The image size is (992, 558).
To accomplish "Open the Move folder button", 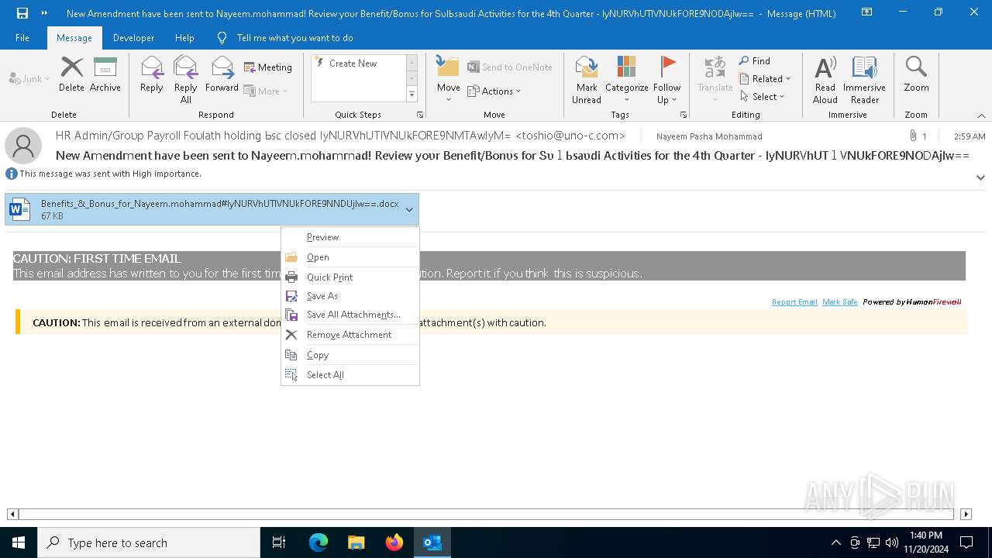I will (x=448, y=79).
